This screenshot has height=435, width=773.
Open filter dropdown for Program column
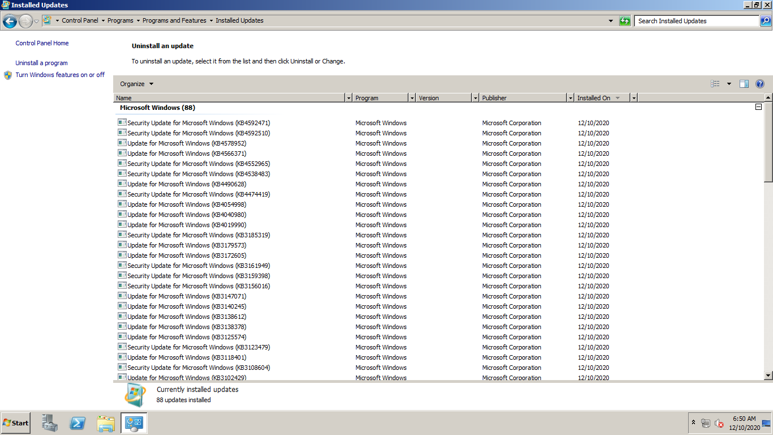(x=412, y=98)
